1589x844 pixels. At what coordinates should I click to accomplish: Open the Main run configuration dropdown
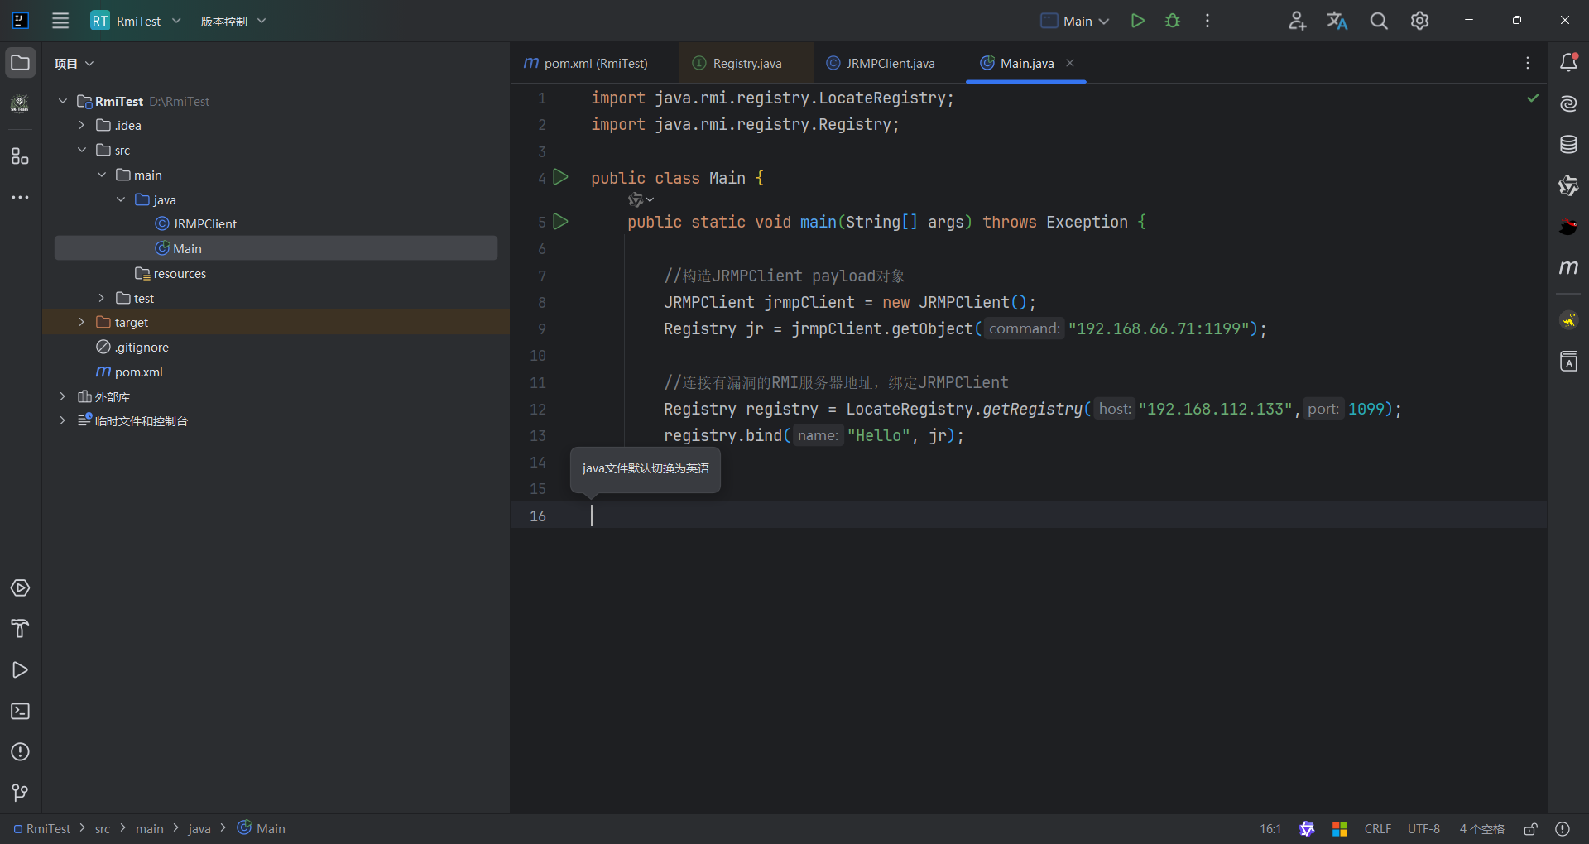click(1075, 21)
